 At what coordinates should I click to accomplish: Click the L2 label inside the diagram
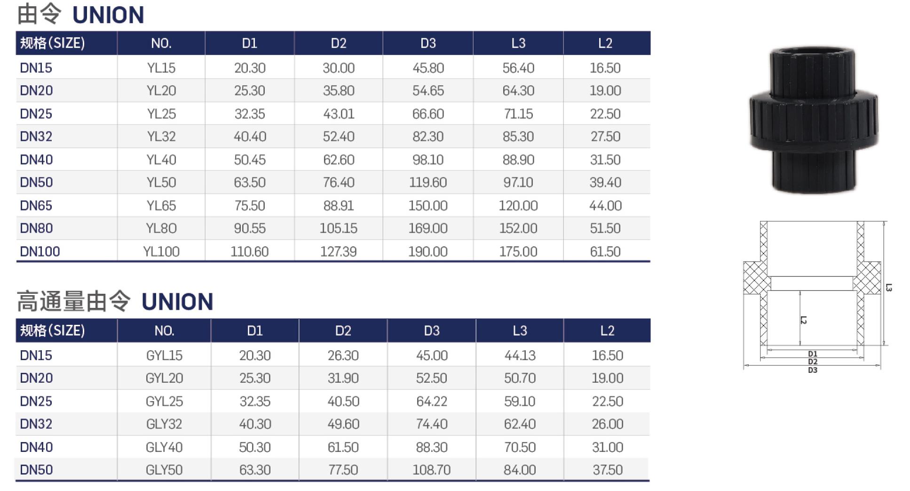click(x=804, y=320)
